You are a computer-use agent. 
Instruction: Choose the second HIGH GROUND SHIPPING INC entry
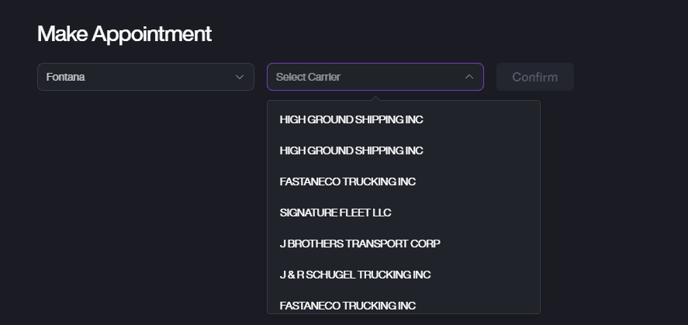click(x=351, y=150)
